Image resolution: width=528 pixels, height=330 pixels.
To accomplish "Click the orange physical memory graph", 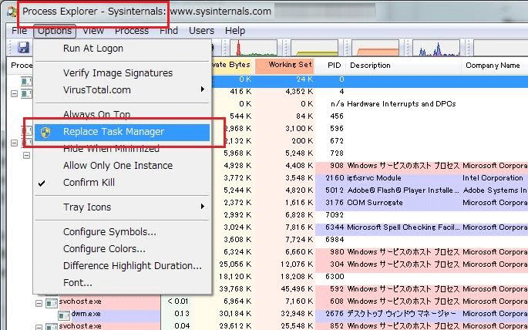I will [x=375, y=48].
